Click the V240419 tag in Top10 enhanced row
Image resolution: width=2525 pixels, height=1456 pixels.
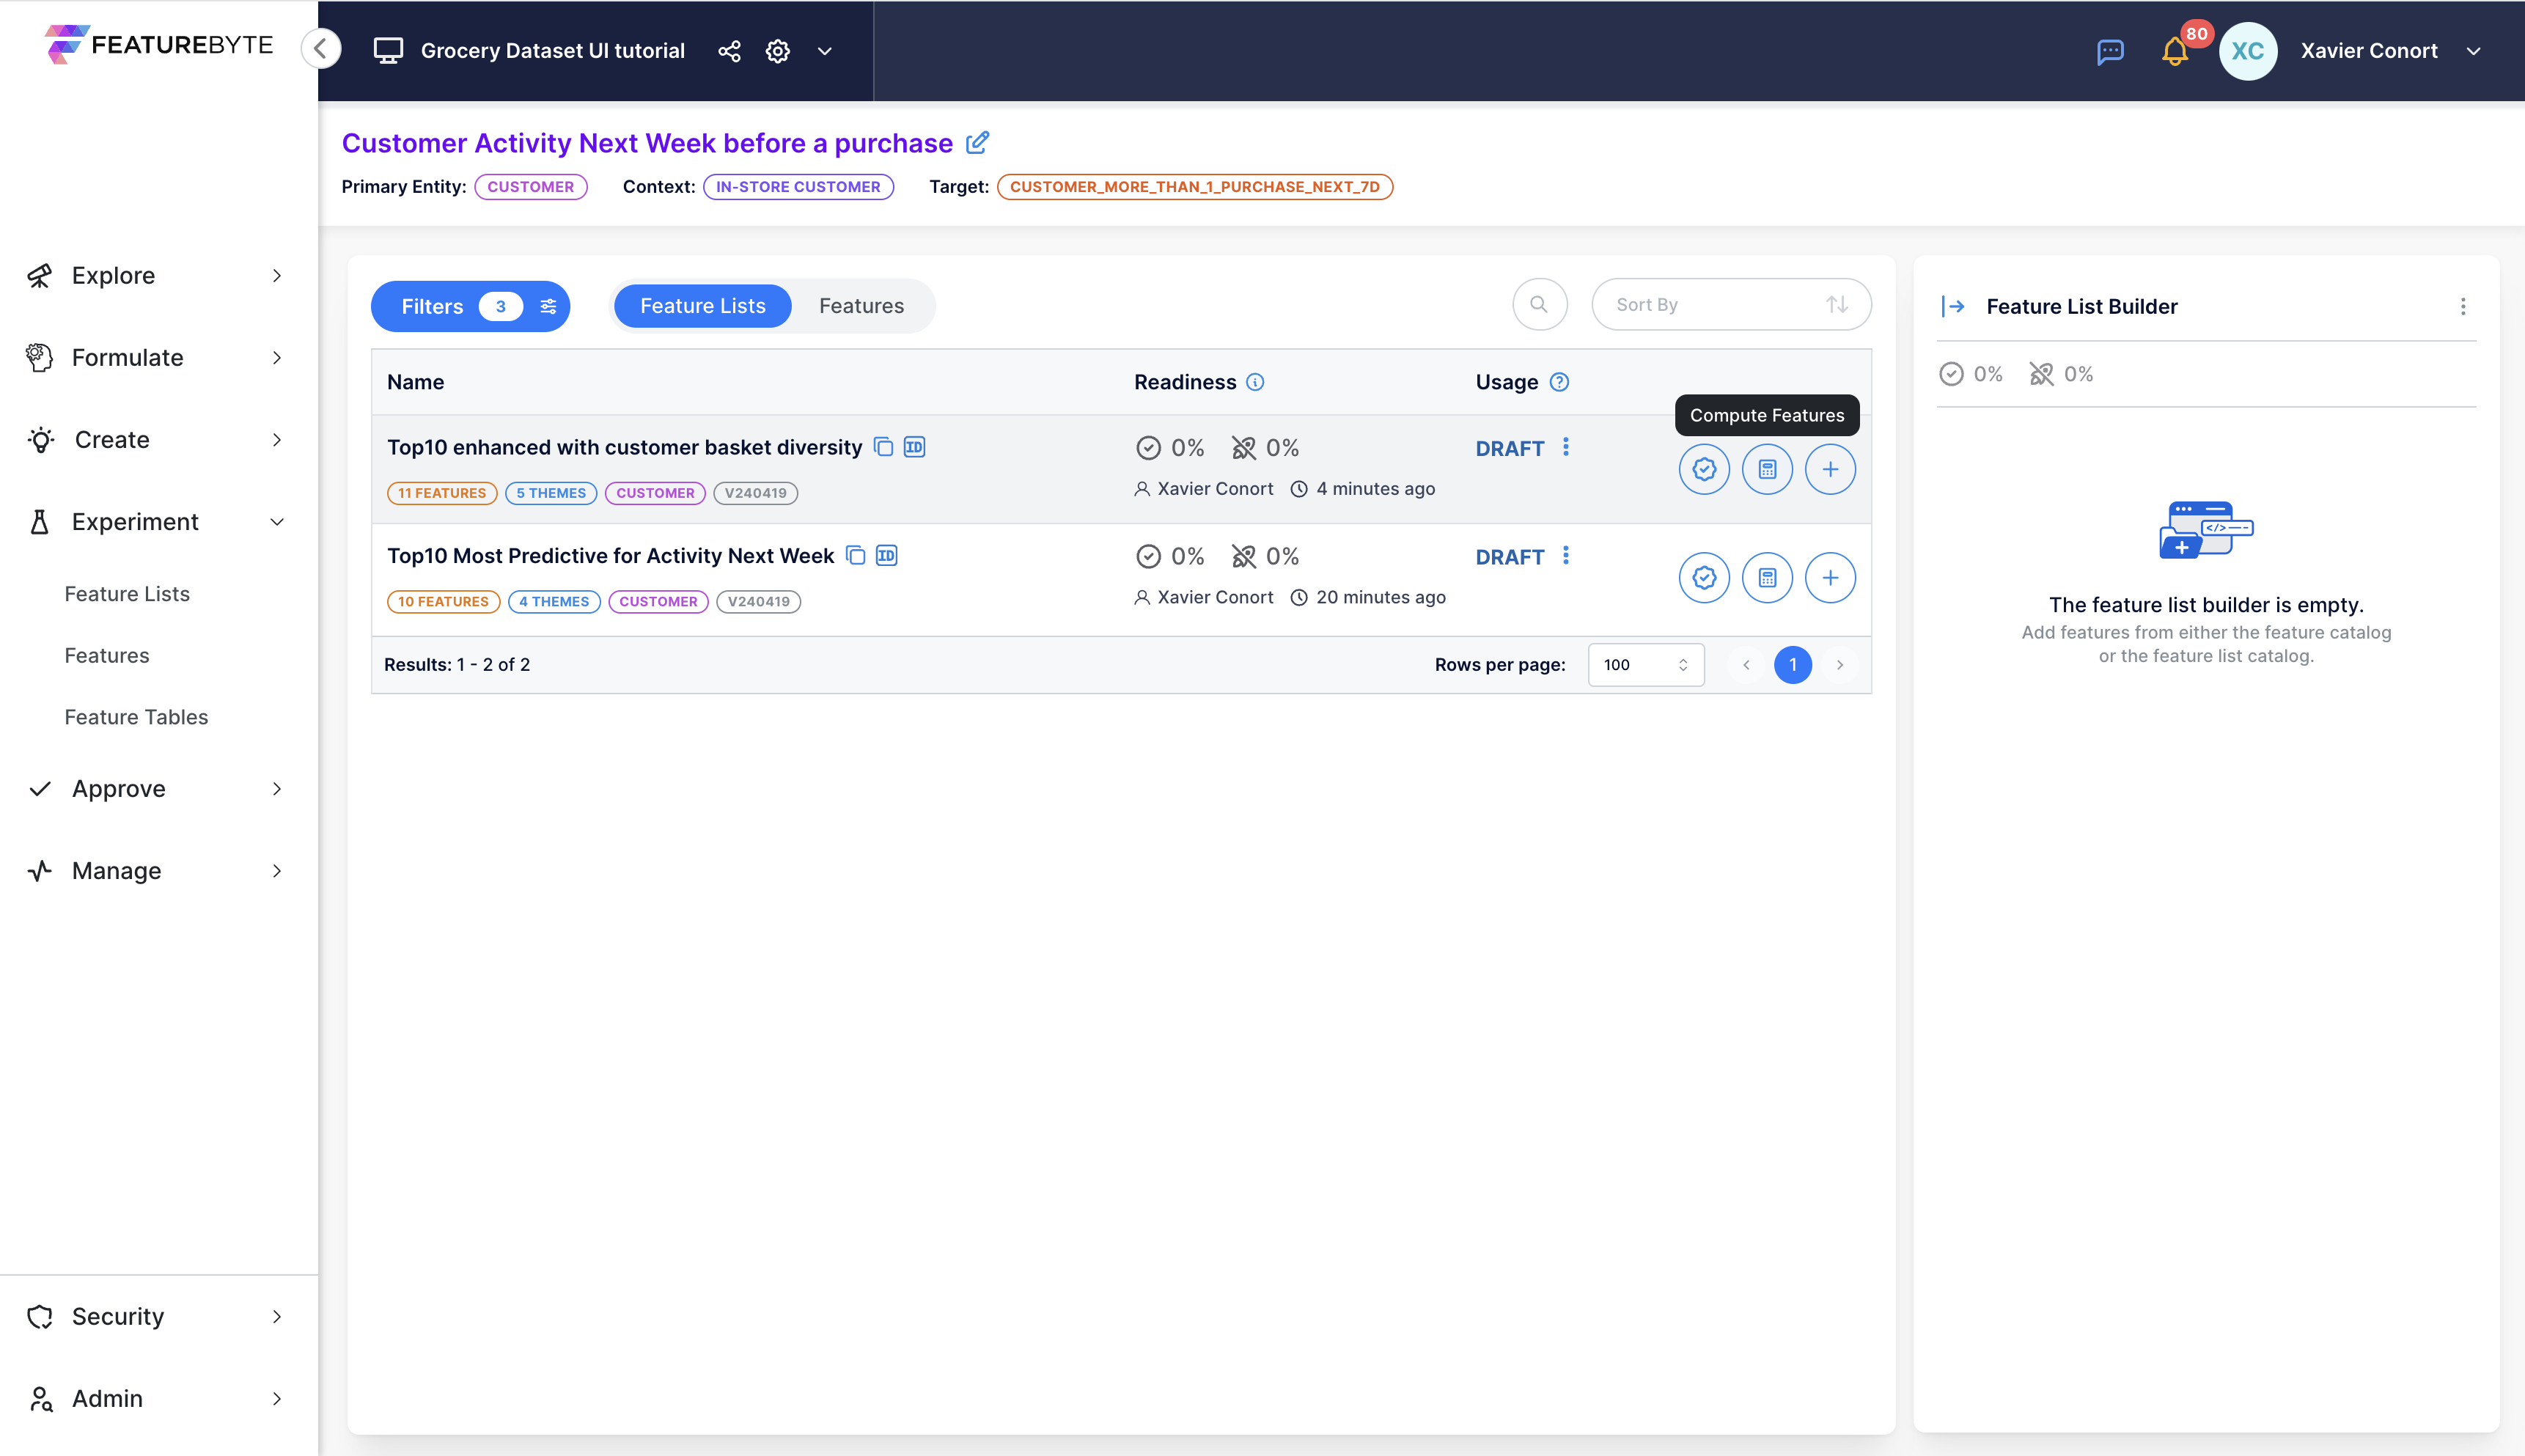point(755,493)
